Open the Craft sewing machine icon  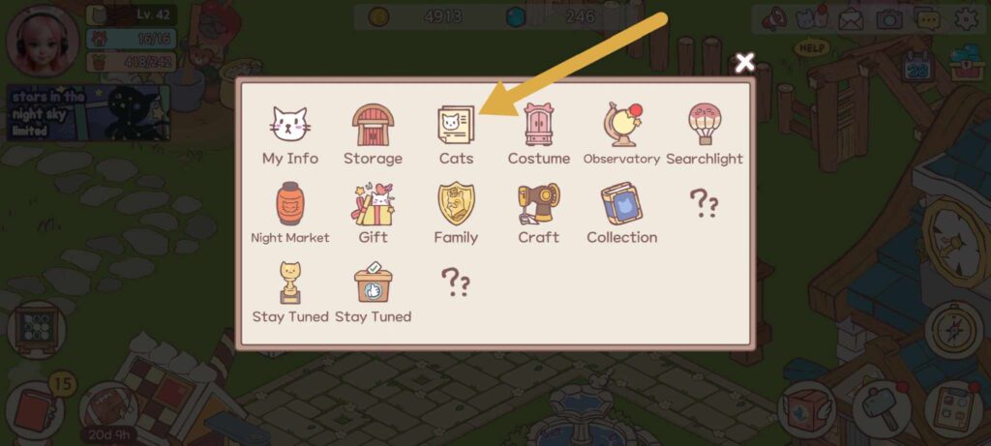(x=539, y=203)
